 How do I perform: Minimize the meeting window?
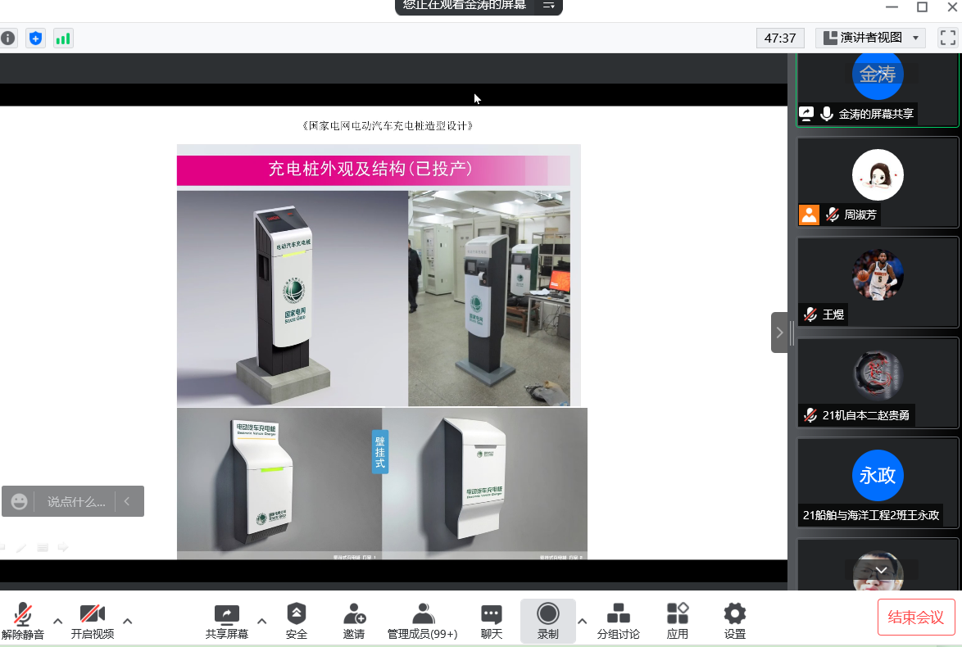point(892,7)
